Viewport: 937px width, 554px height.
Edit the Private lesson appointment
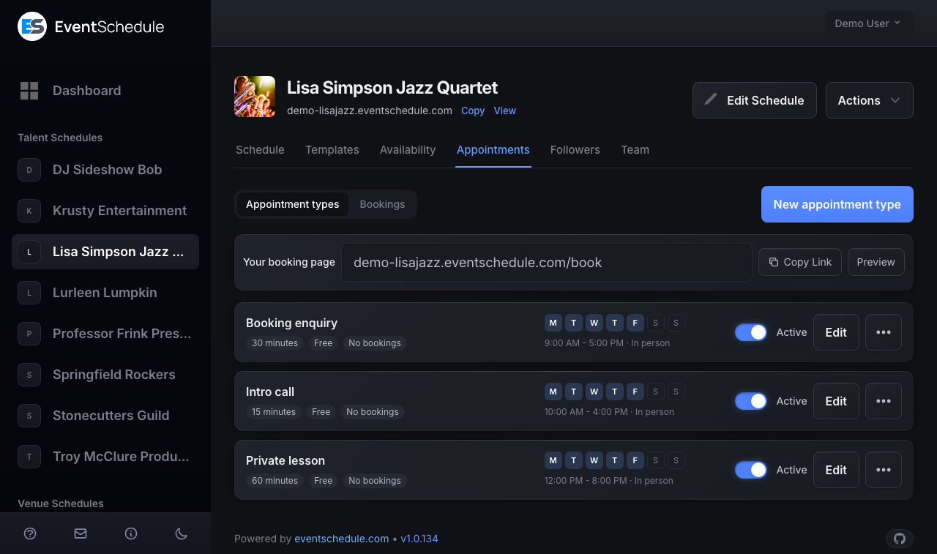pyautogui.click(x=836, y=470)
